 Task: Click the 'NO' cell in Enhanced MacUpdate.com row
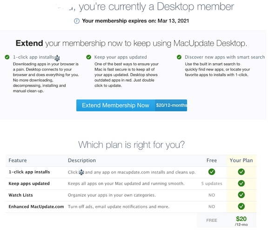pyautogui.click(x=212, y=206)
